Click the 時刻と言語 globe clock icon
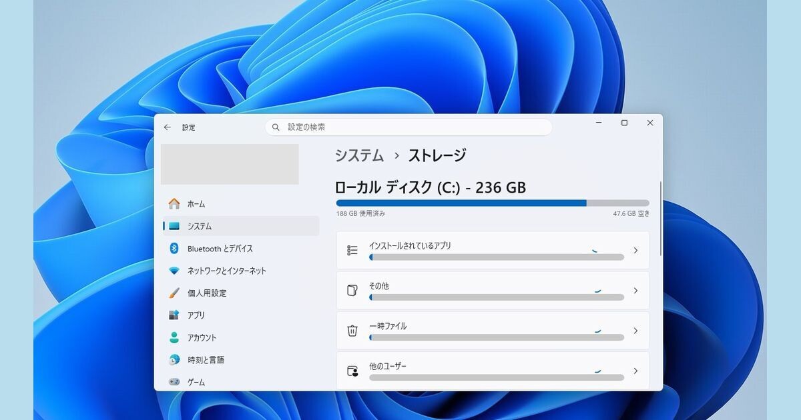Viewport: 801px width, 420px height. coord(174,360)
